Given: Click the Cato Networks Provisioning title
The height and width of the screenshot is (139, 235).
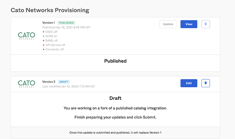Looking at the screenshot, I should (50, 10).
